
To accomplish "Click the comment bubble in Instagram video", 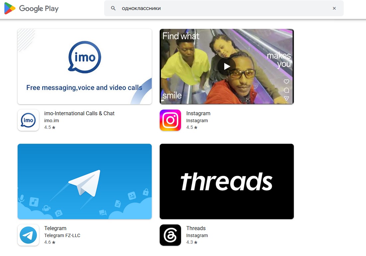I will pyautogui.click(x=286, y=90).
